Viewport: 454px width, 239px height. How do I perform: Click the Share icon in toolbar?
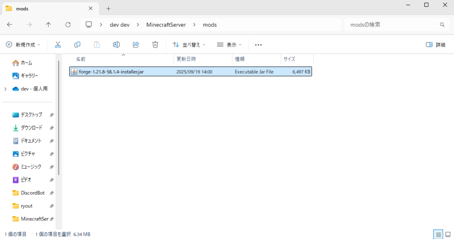[136, 45]
